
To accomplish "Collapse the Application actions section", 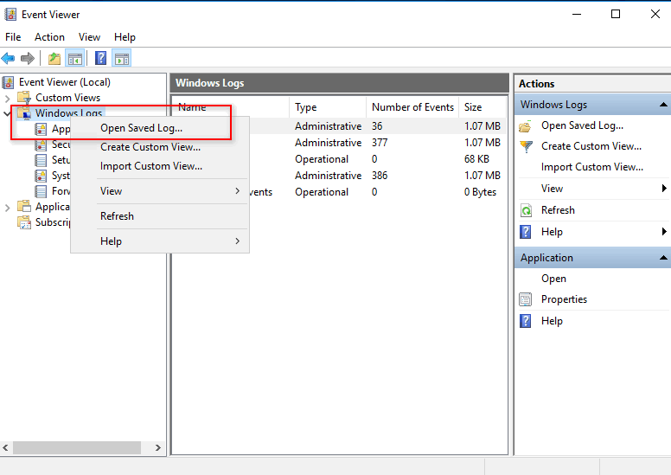I will click(x=663, y=258).
